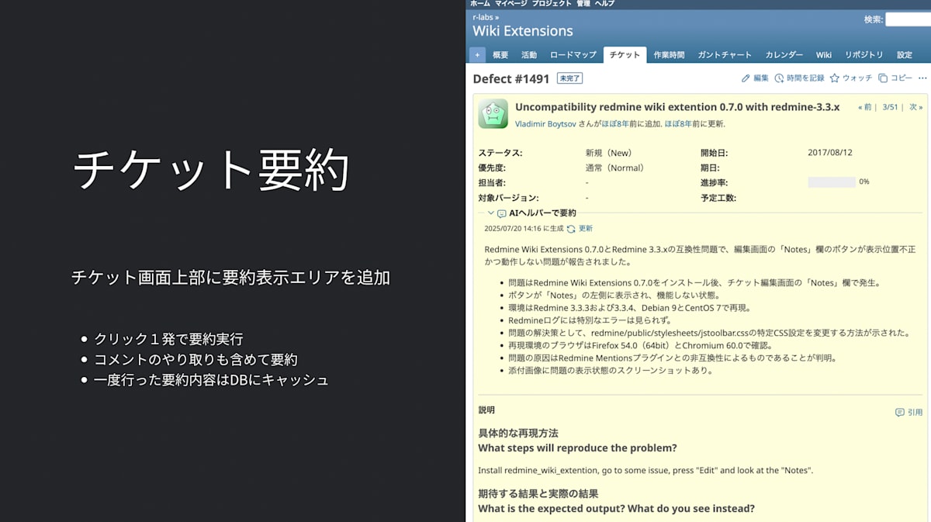Viewport: 931px width, 522px height.
Task: Click the Defect #1491 heading
Action: point(511,78)
